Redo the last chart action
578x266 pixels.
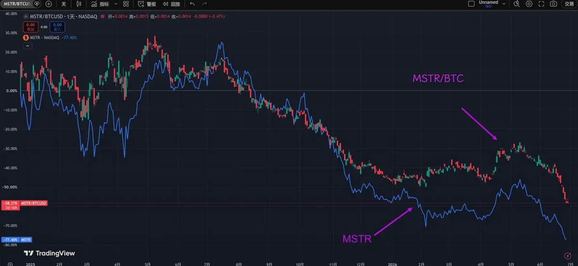tap(205, 4)
